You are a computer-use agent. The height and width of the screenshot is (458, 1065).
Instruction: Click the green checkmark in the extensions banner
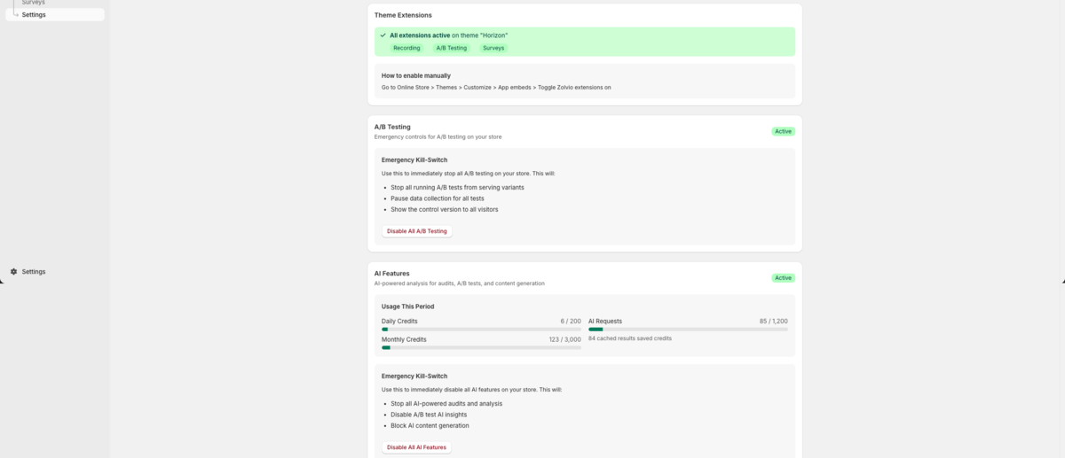coord(383,35)
